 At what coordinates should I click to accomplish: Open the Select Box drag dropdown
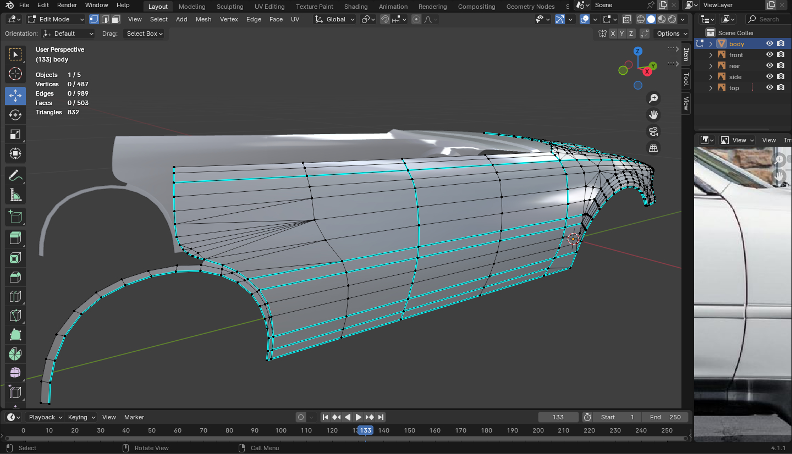145,34
